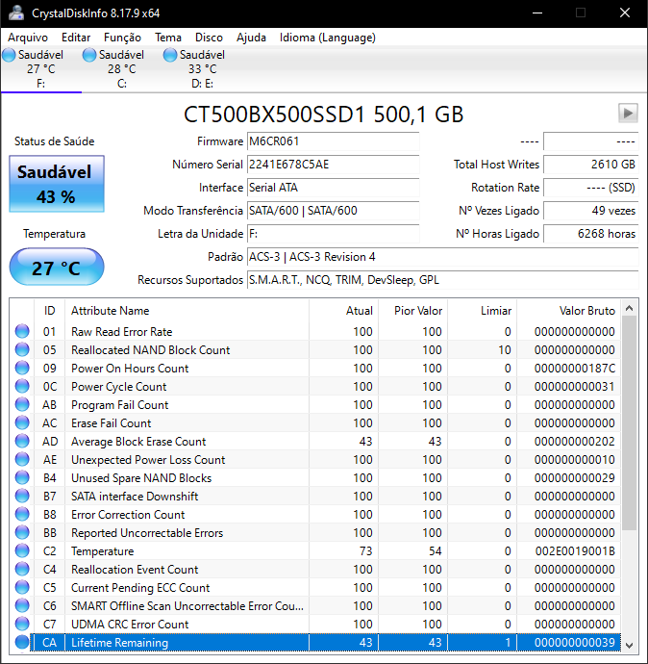The height and width of the screenshot is (664, 648).
Task: Click status orb for SMART Offline Scan row
Action: coord(22,605)
